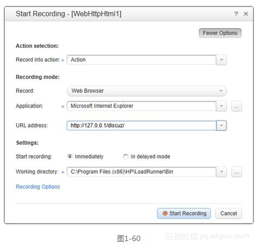Click the help question mark icon
This screenshot has height=246, width=255.
(x=236, y=14)
